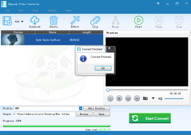Click the Stop toolbar icon
The image size is (191, 135).
(179, 22)
